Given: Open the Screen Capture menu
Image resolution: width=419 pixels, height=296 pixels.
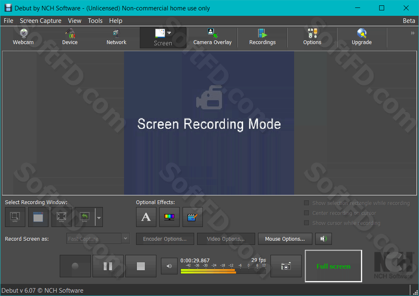Looking at the screenshot, I should [x=41, y=21].
